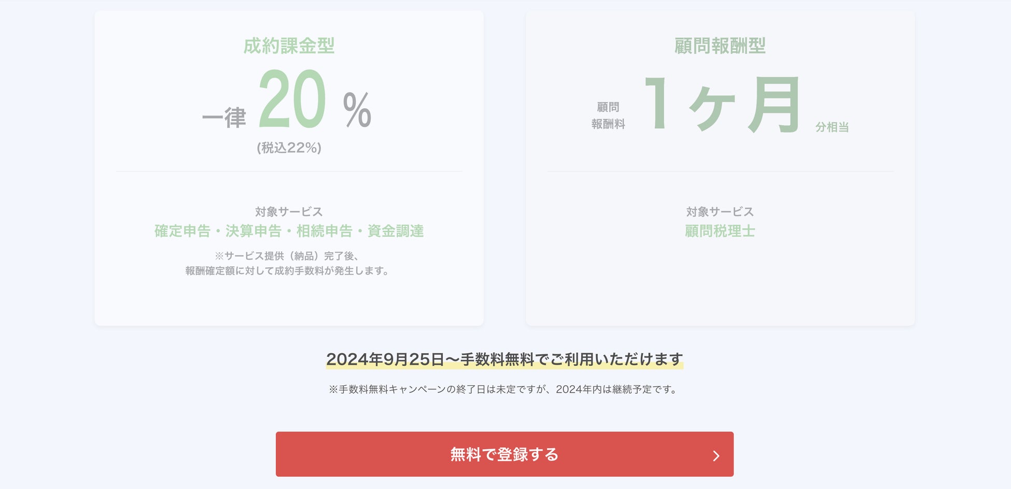Click 対象サービス label in right card

point(720,211)
